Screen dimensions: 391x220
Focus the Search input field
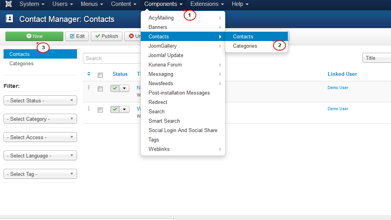[x=112, y=58]
